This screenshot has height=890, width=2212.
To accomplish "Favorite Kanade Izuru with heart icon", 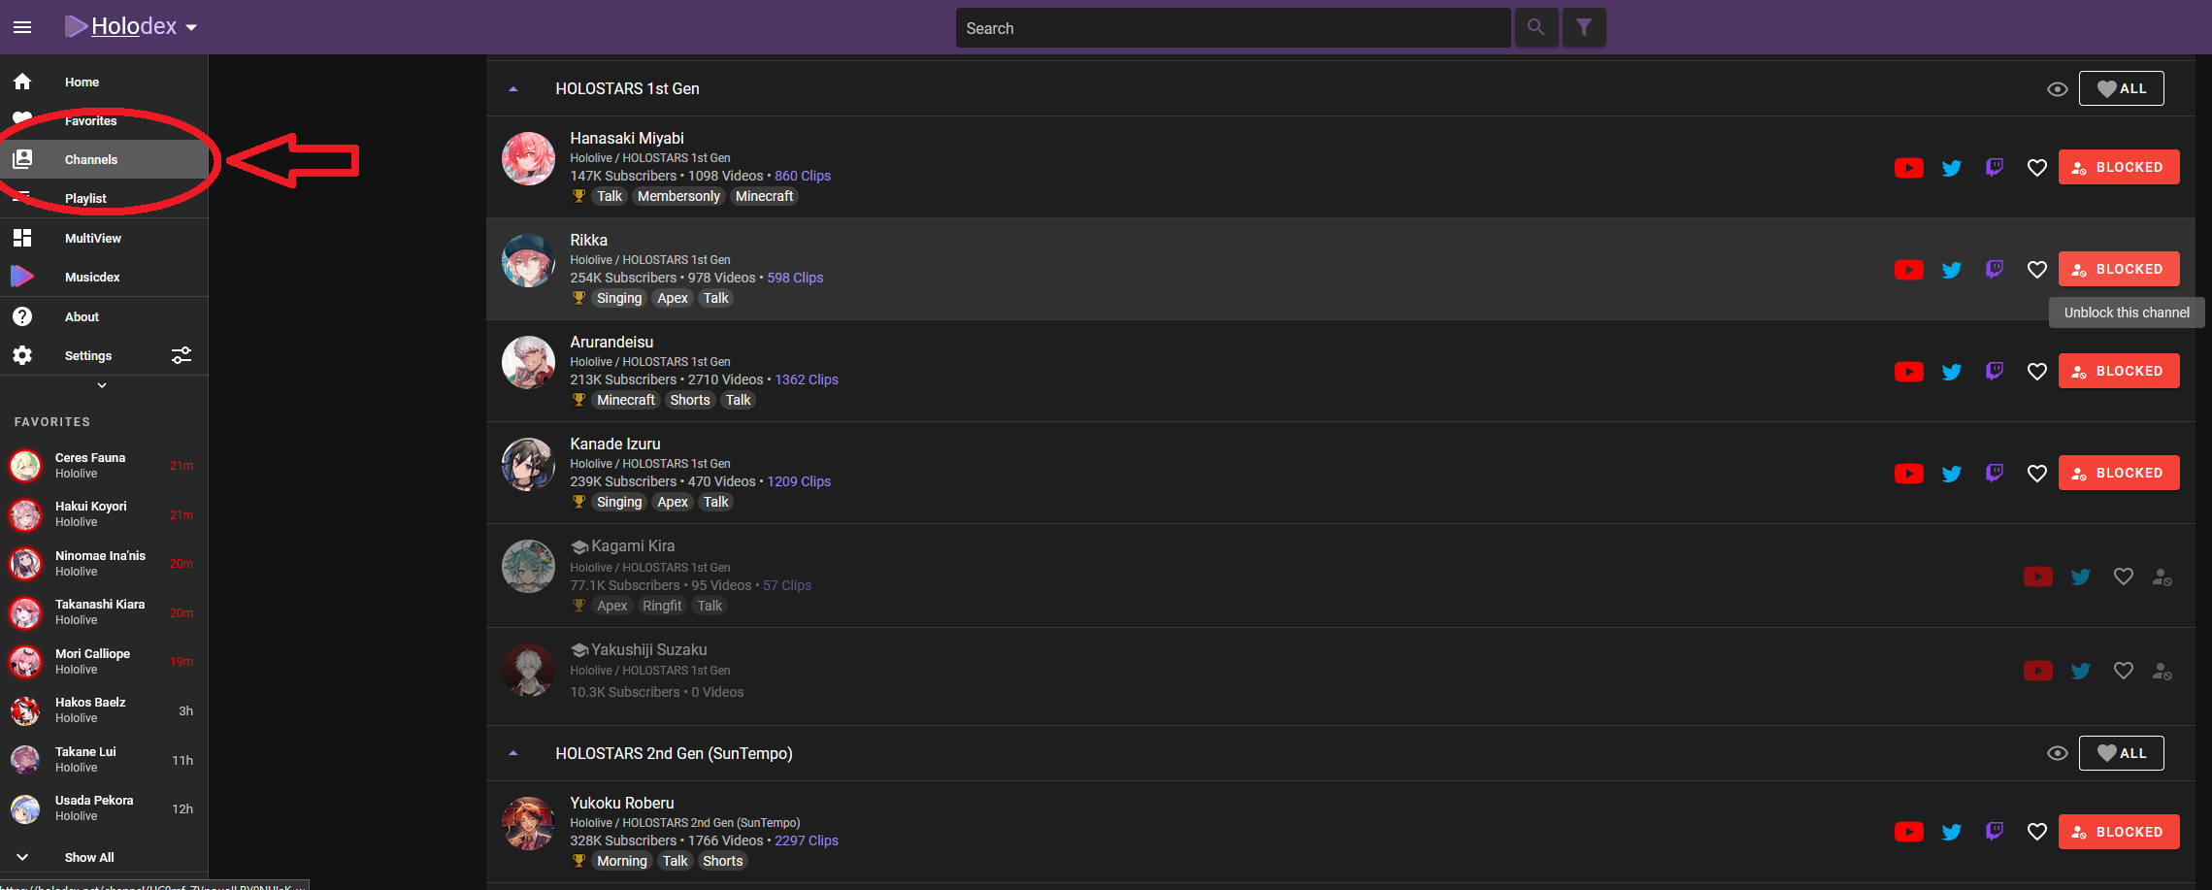I will [x=2036, y=474].
